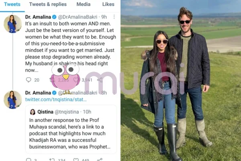Screen dimensions: 241x161
Task: Reply to the second tweet with 3 replies
Action: (29, 160)
